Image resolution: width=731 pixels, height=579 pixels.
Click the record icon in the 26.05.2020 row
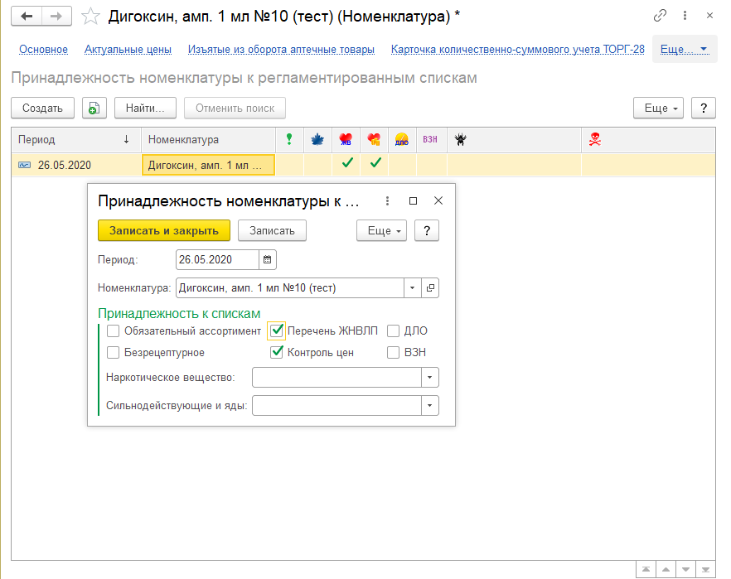click(x=24, y=165)
